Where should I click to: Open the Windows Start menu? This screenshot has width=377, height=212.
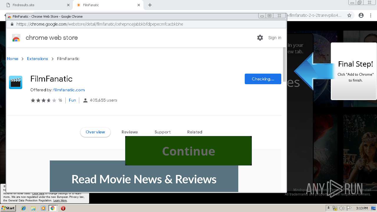click(x=8, y=208)
